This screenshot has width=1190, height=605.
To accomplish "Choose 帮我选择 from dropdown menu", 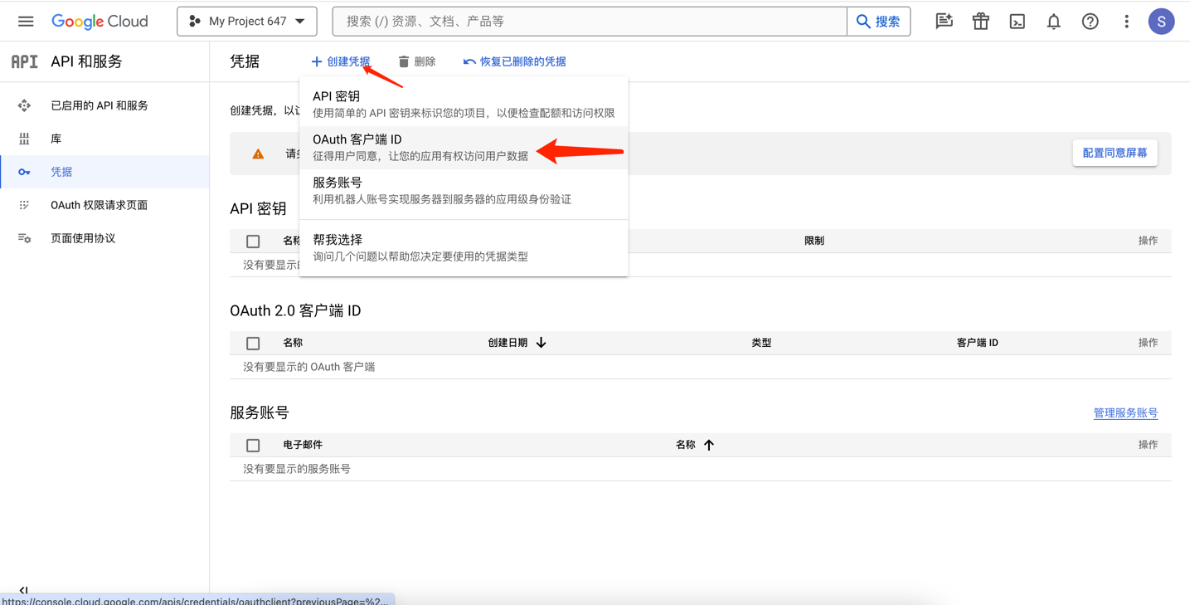I will click(464, 247).
